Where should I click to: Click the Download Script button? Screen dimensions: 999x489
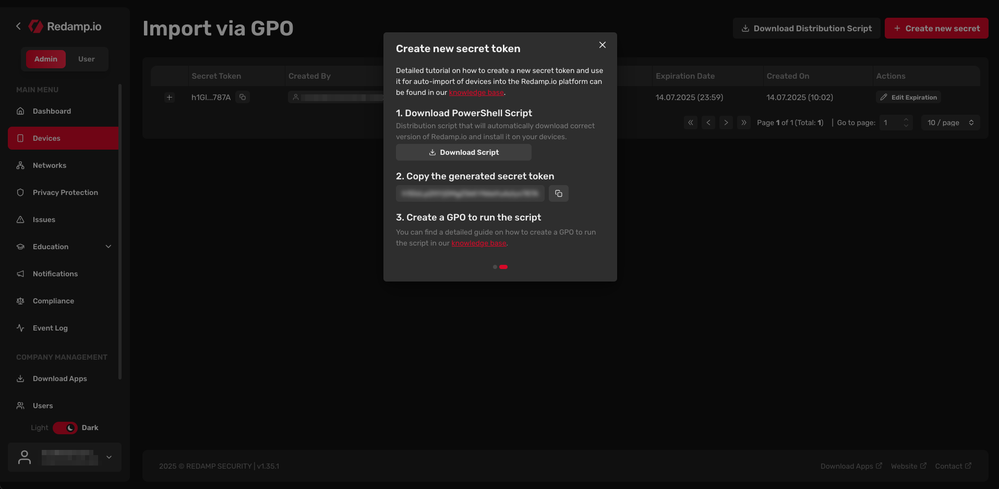(463, 152)
